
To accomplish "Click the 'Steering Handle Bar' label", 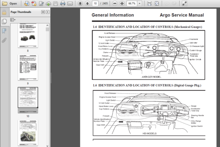I will (197, 116).
